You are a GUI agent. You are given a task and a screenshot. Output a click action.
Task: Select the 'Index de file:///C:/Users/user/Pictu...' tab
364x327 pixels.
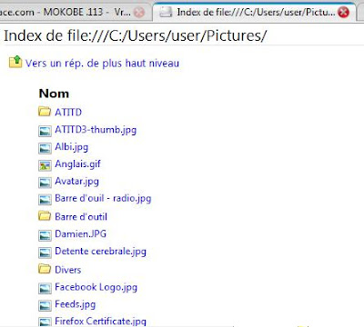tap(254, 12)
